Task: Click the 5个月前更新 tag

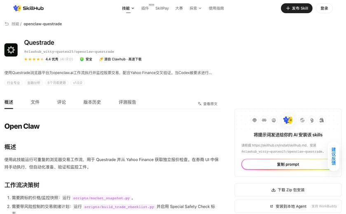Action: 57,83
